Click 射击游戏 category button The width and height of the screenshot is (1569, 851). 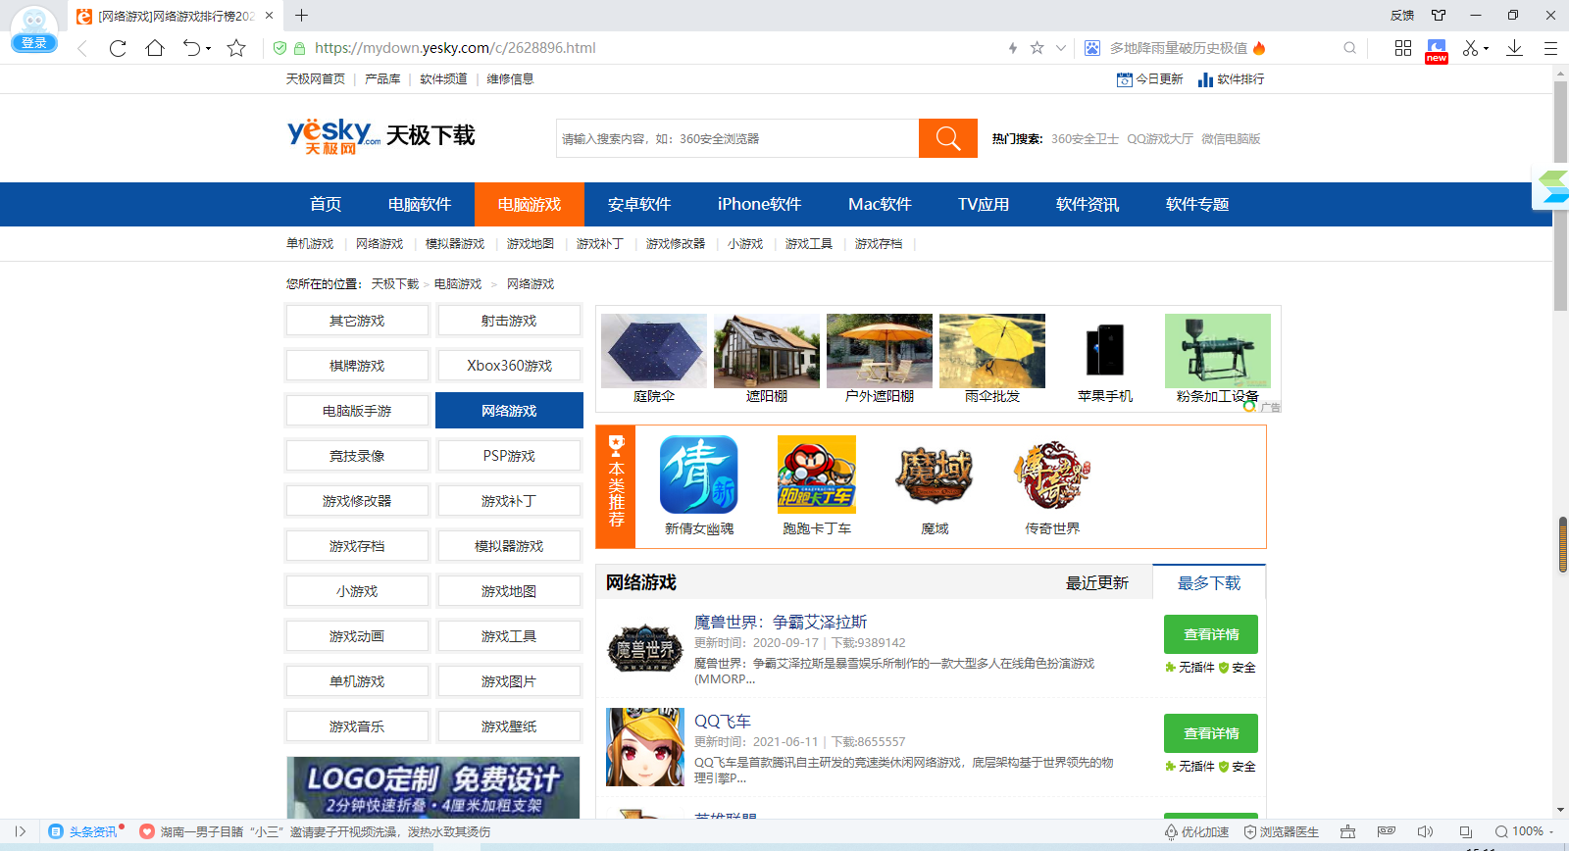point(509,321)
